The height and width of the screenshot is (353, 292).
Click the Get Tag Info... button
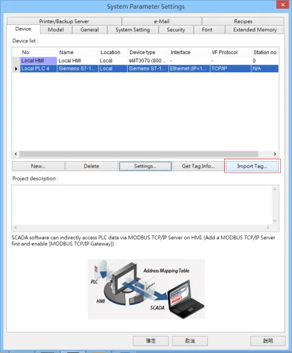199,166
